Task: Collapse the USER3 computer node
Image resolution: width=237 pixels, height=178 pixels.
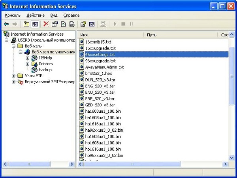Action: tap(6, 40)
